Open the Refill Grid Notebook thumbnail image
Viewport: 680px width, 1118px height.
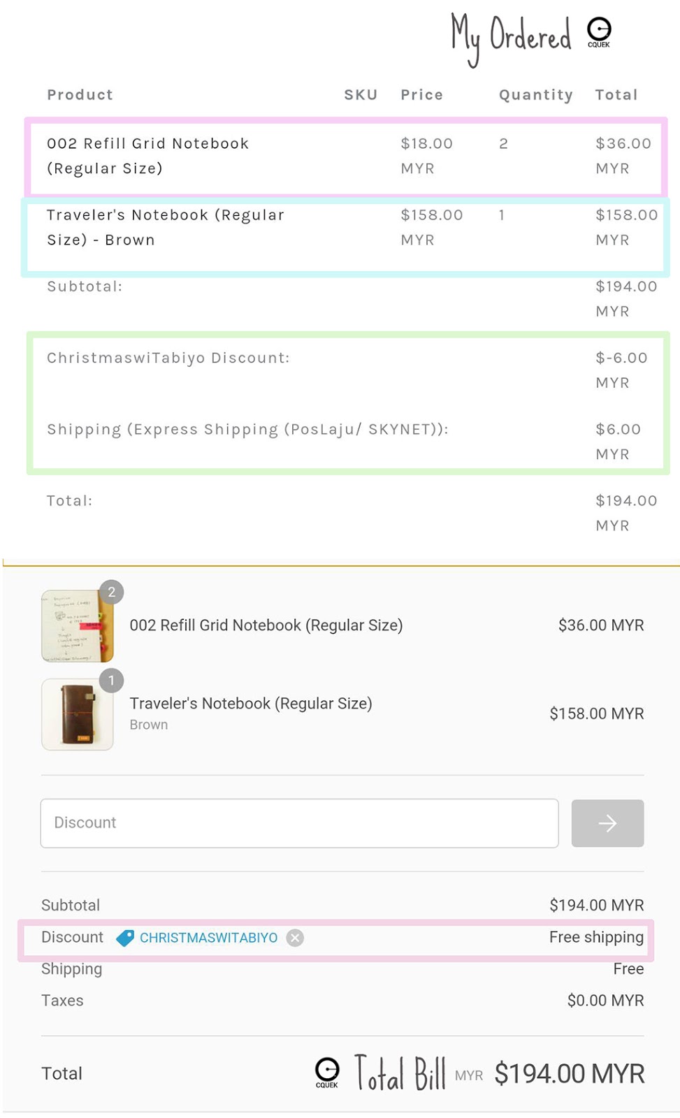click(77, 627)
